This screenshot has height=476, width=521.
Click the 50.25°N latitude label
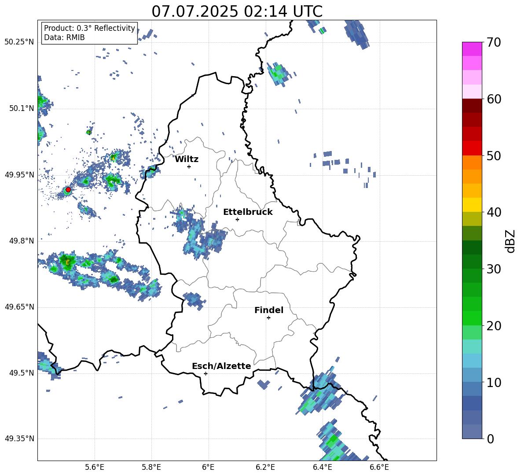click(19, 42)
